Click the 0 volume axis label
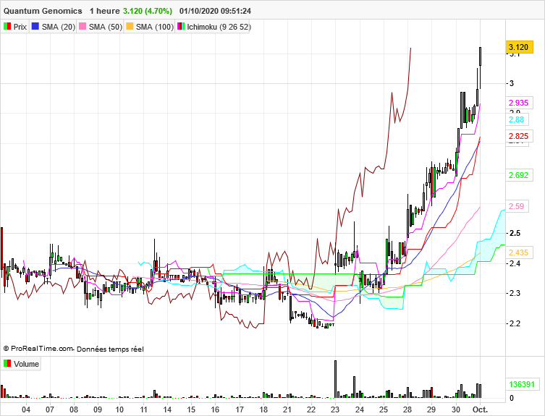545x416 pixels. tap(512, 399)
